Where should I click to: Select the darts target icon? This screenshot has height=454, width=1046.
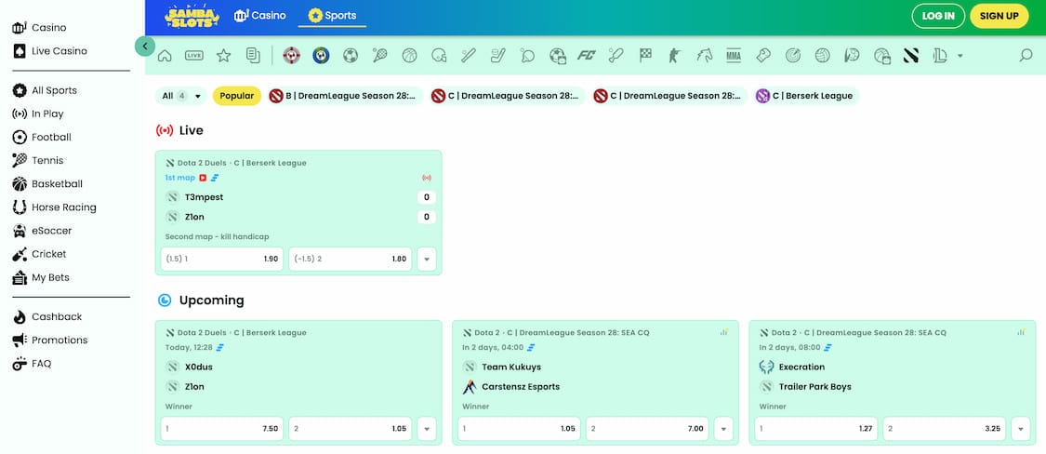792,56
